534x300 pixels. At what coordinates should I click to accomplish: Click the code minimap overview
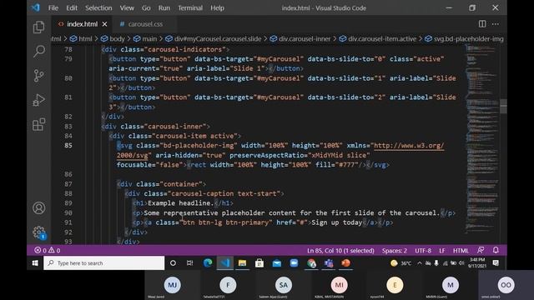(x=481, y=139)
